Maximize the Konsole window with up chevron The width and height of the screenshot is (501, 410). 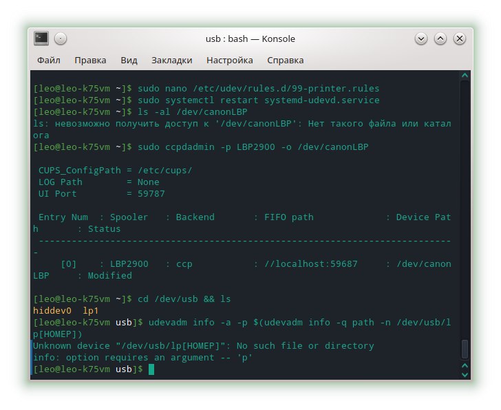tap(440, 39)
